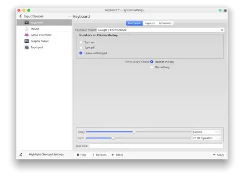Select Turn on NumLock radio button
The width and height of the screenshot is (244, 177).
(x=81, y=42)
